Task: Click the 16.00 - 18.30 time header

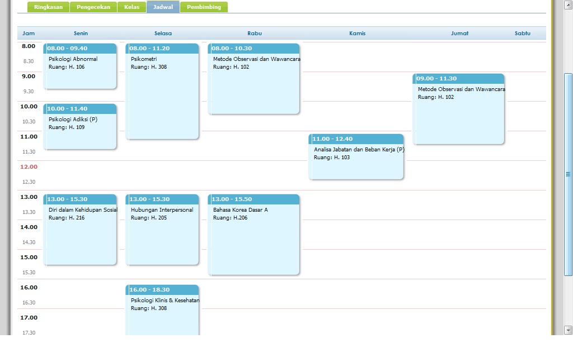Action: (162, 290)
